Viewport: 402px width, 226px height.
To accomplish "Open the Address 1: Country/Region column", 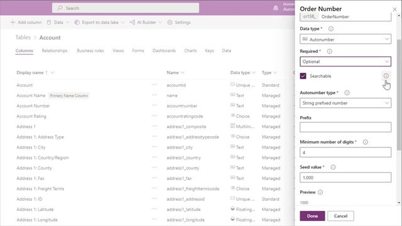I will tap(43, 158).
